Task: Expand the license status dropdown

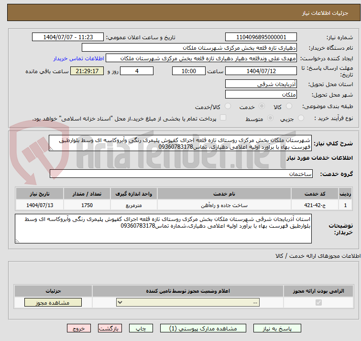Action: pos(188,303)
